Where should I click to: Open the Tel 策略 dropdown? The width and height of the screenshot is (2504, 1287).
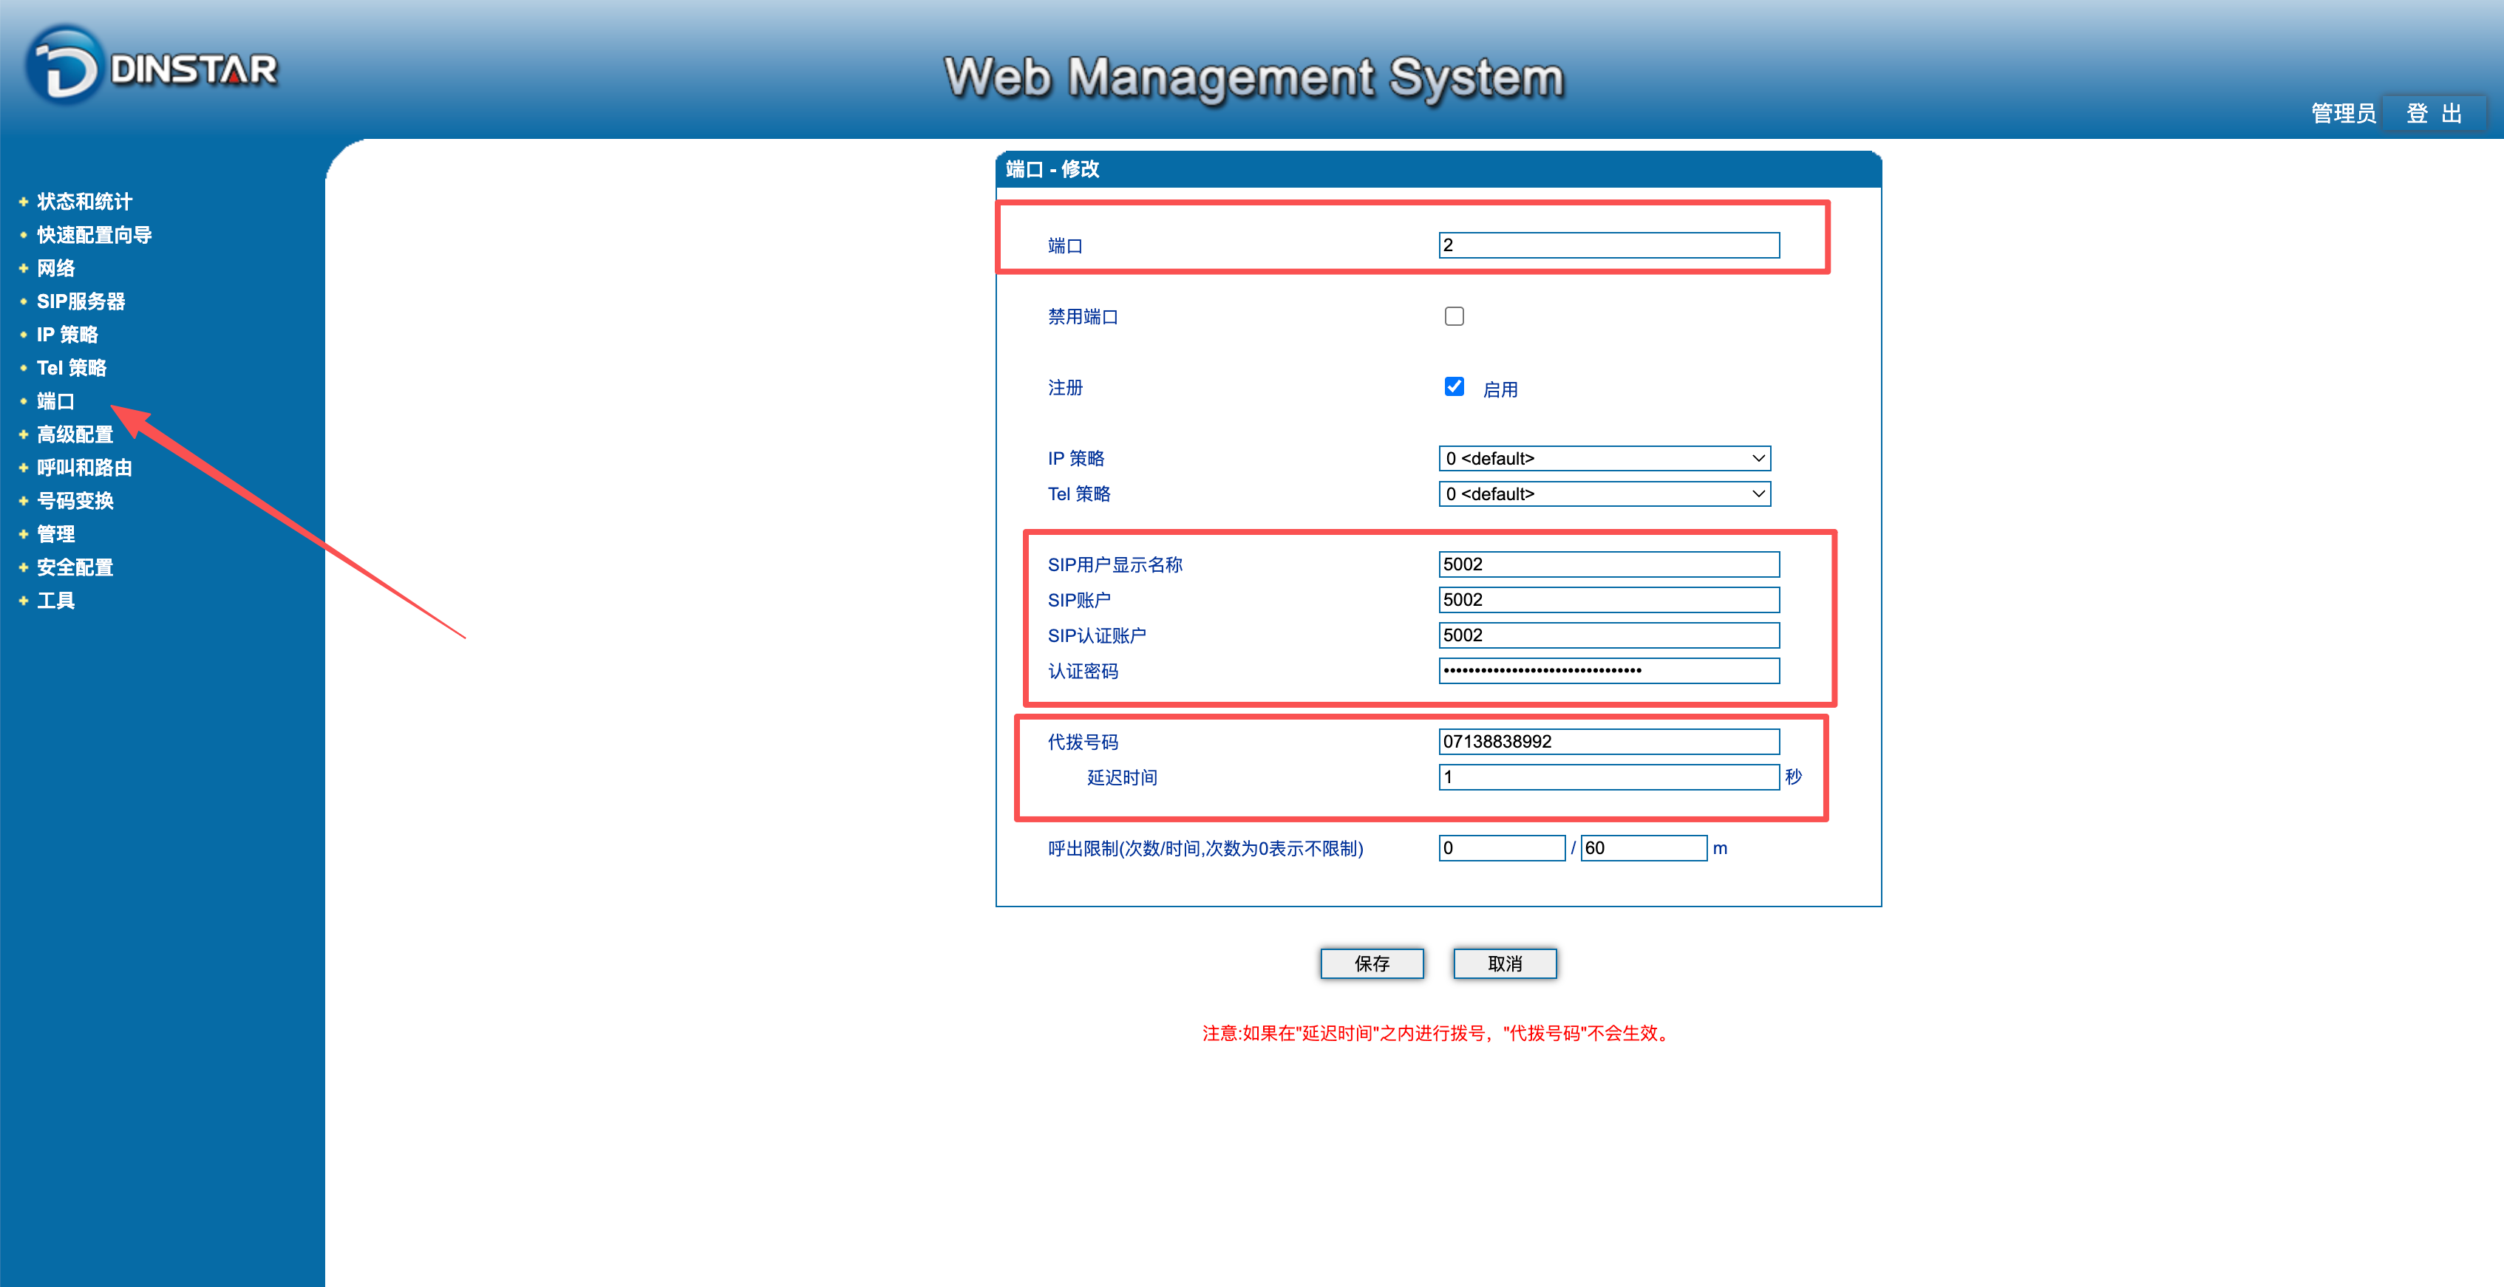(1605, 494)
